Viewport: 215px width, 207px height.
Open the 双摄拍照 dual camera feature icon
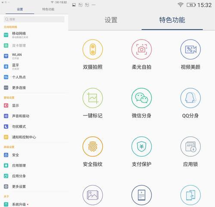92,49
